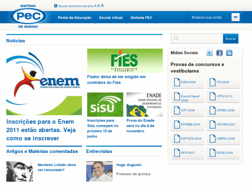
Task: Open the Monteiro Lobato censorship article
Action: tap(57, 167)
